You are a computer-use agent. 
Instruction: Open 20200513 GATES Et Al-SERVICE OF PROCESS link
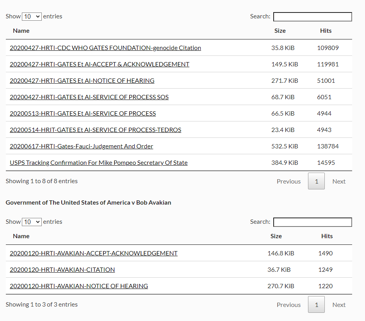coord(83,114)
